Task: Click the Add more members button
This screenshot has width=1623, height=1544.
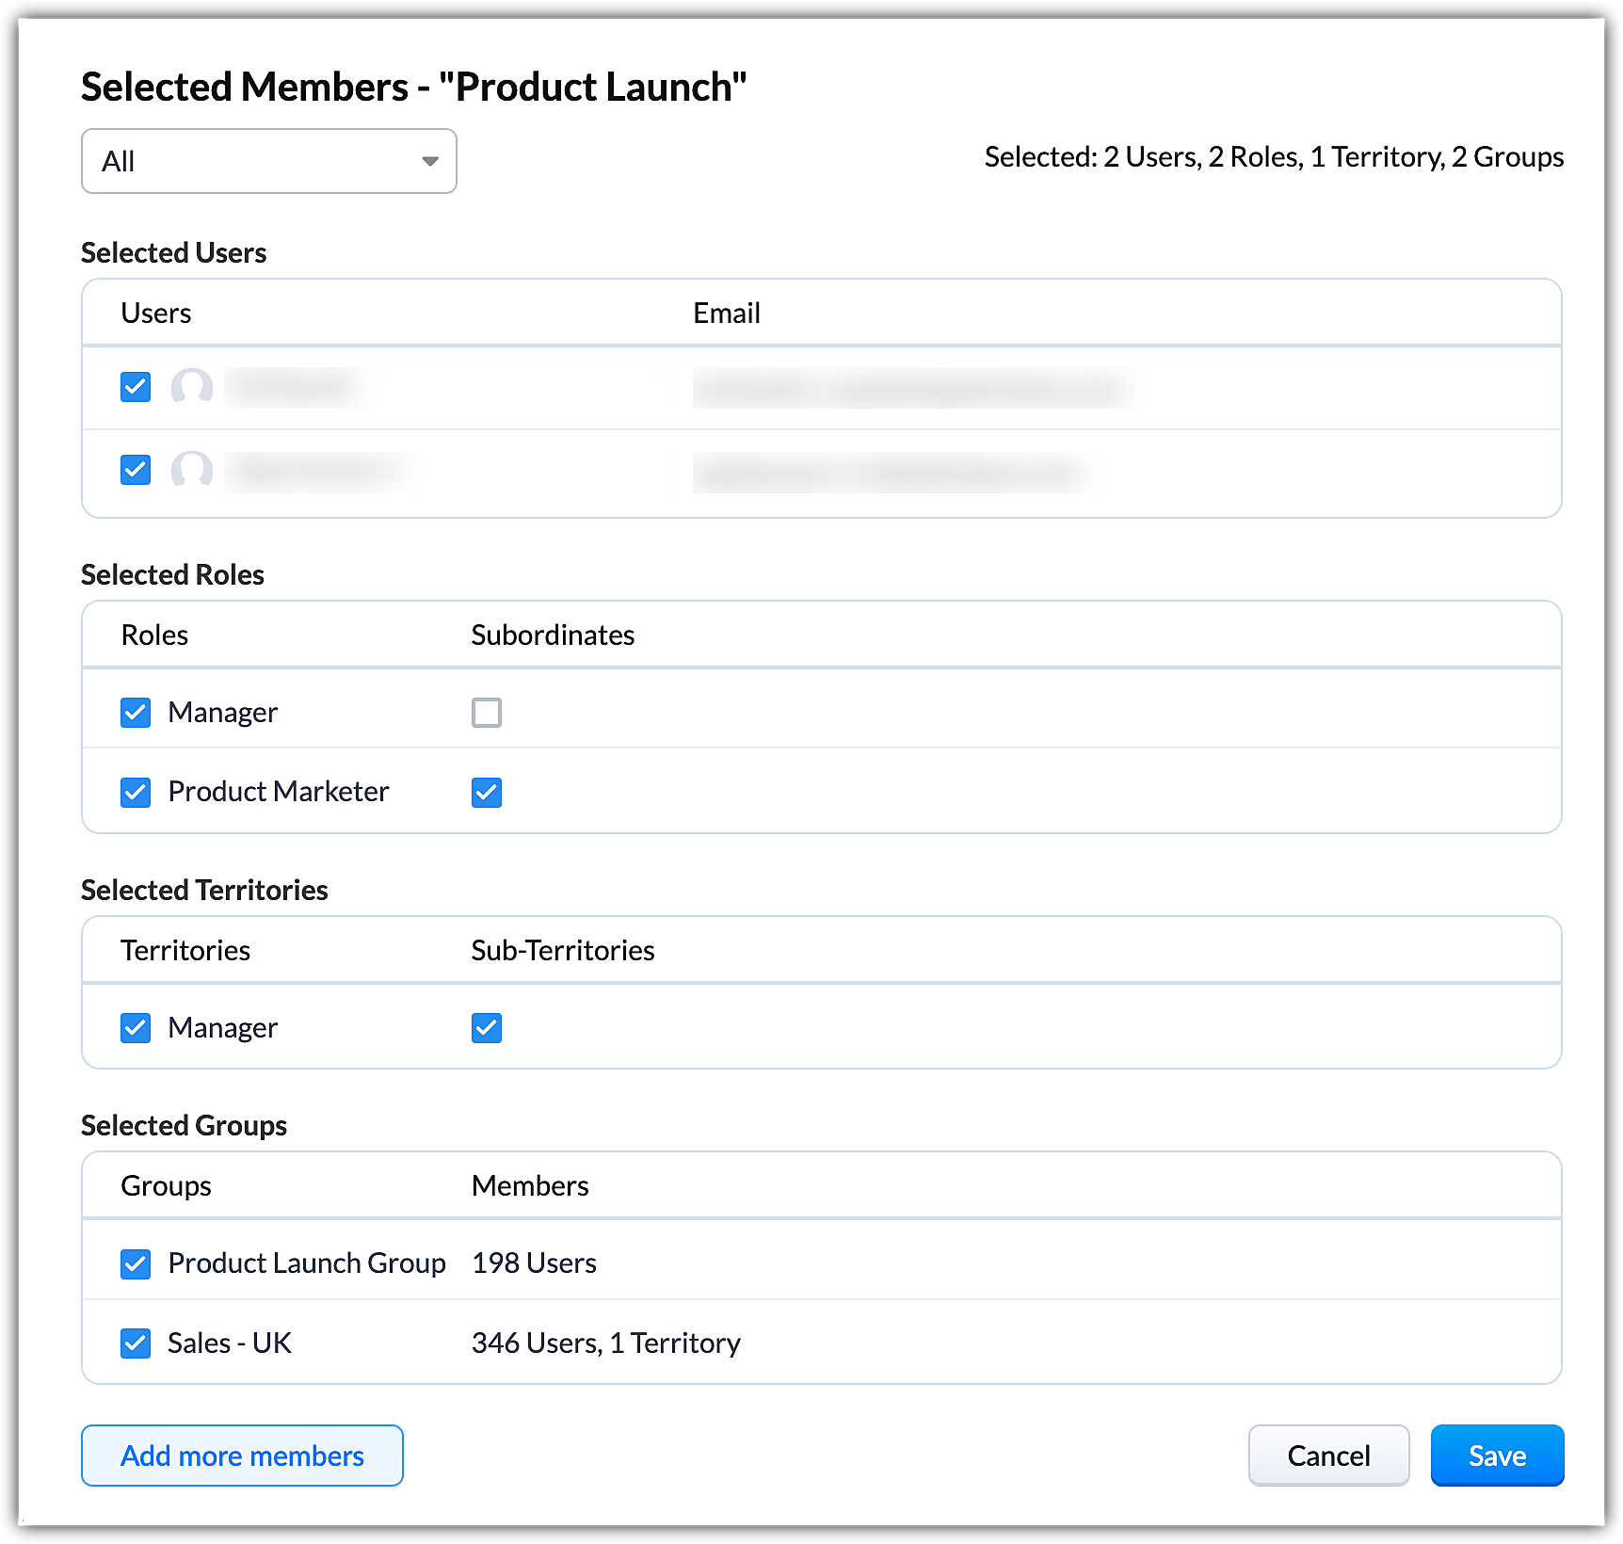Action: point(242,1456)
